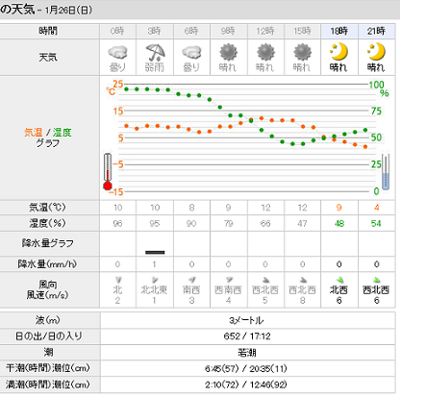Click the 時間 row label
The height and width of the screenshot is (398, 426).
(x=48, y=31)
